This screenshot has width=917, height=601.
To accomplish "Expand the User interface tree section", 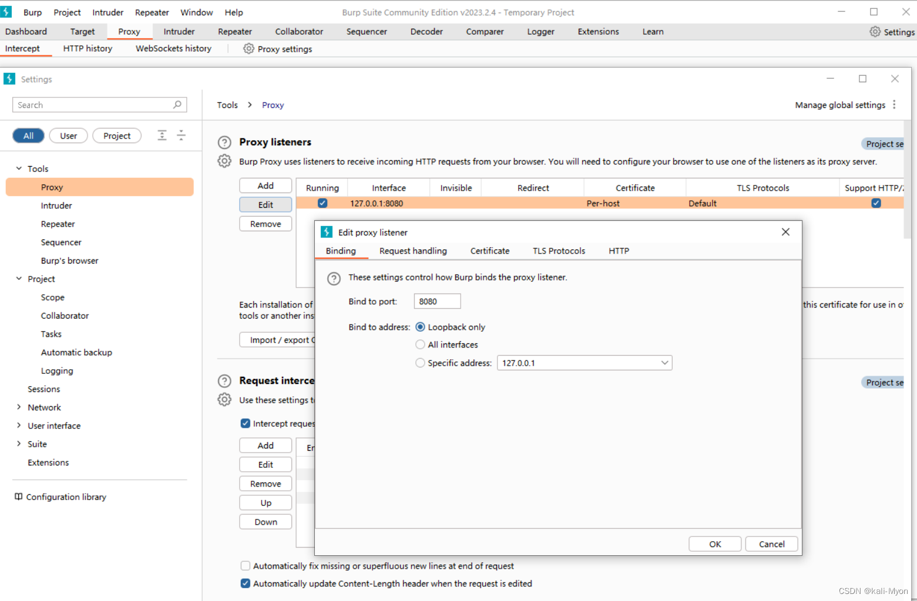I will (x=19, y=426).
